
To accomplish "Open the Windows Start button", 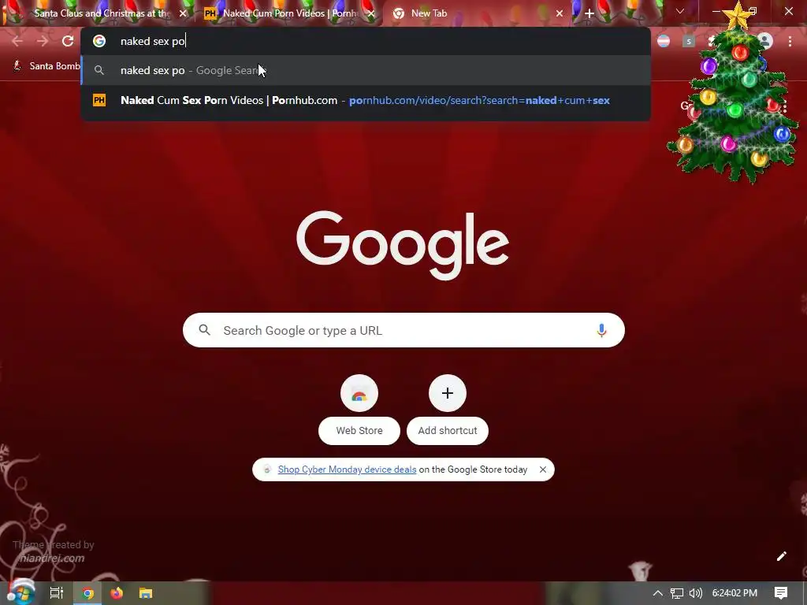I will coord(20,592).
